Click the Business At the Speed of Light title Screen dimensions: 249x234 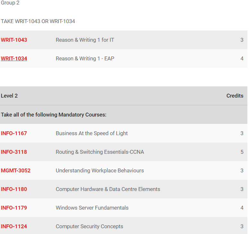(92, 133)
